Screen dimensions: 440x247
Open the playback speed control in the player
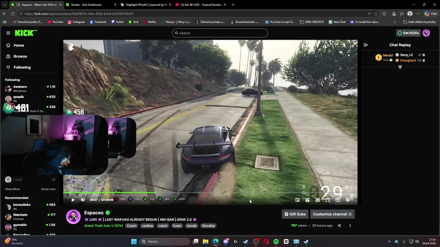[x=338, y=200]
